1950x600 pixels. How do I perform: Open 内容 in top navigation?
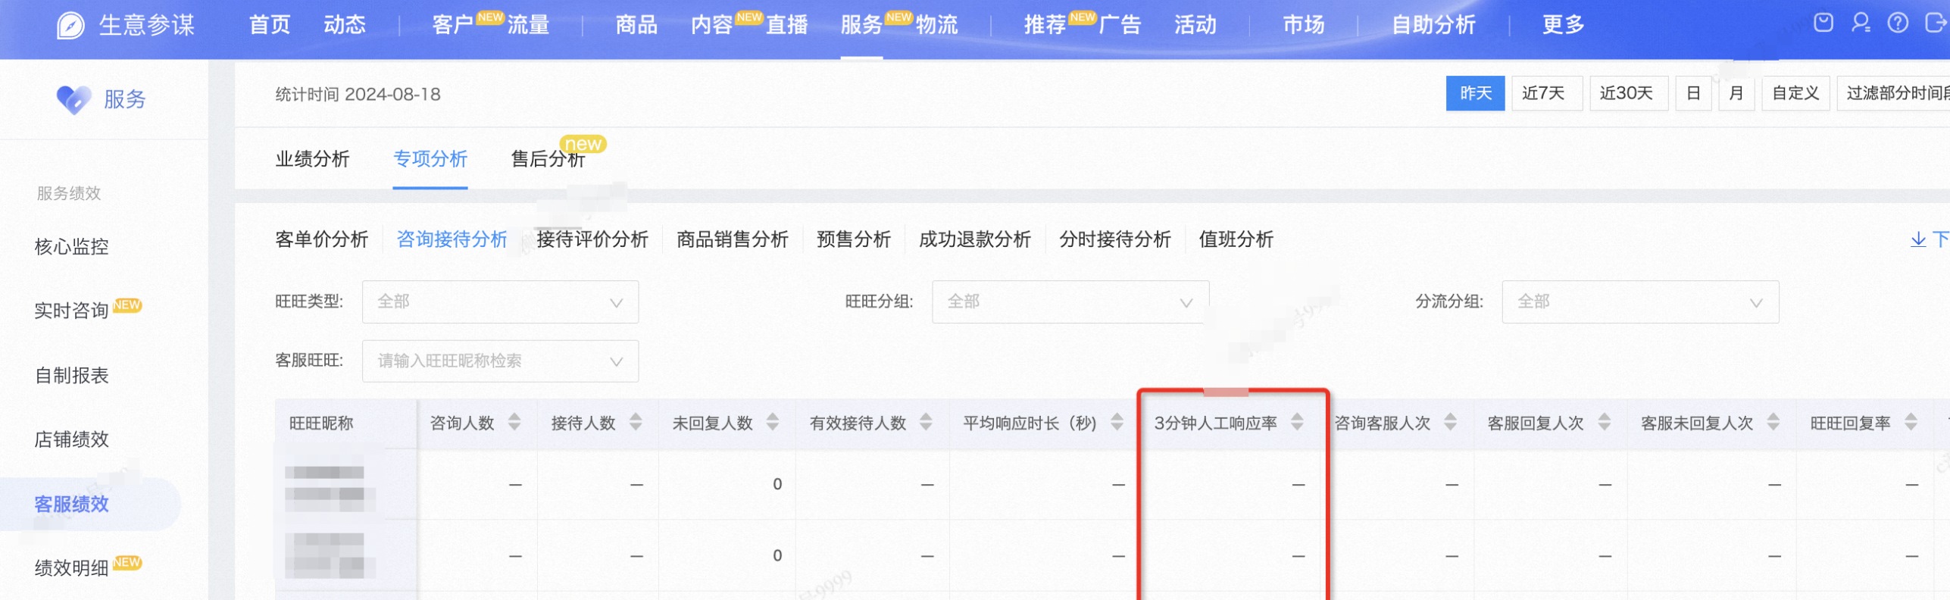pyautogui.click(x=711, y=25)
